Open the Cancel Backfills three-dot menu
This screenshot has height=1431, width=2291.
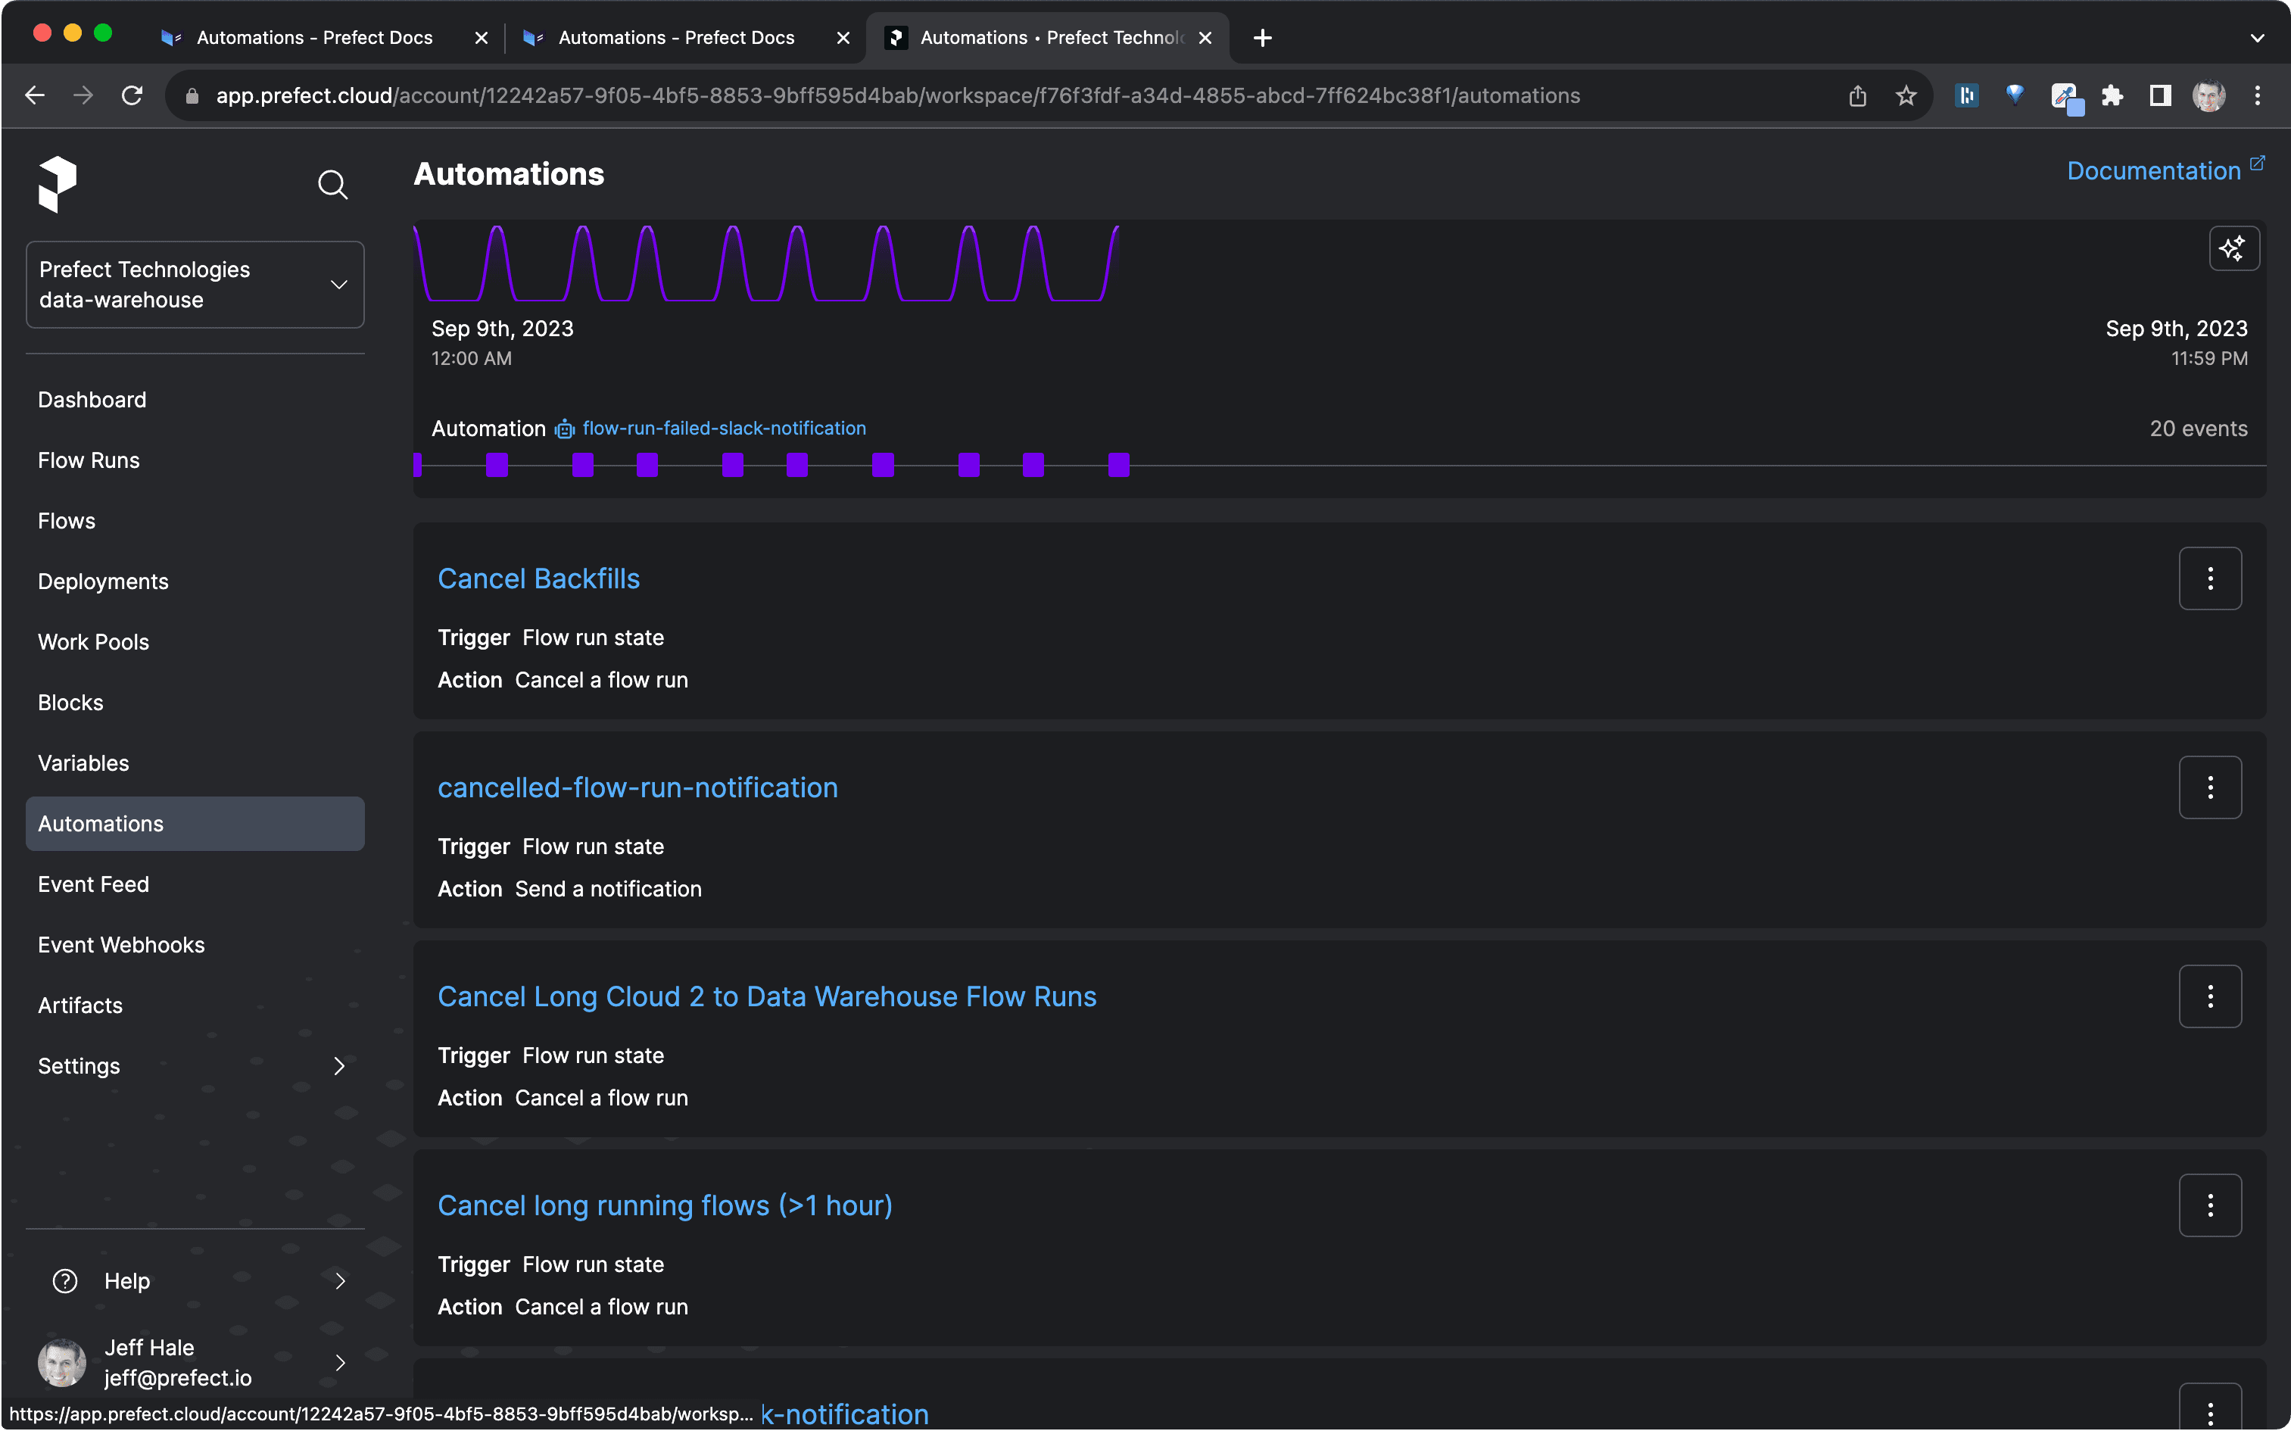click(x=2210, y=578)
